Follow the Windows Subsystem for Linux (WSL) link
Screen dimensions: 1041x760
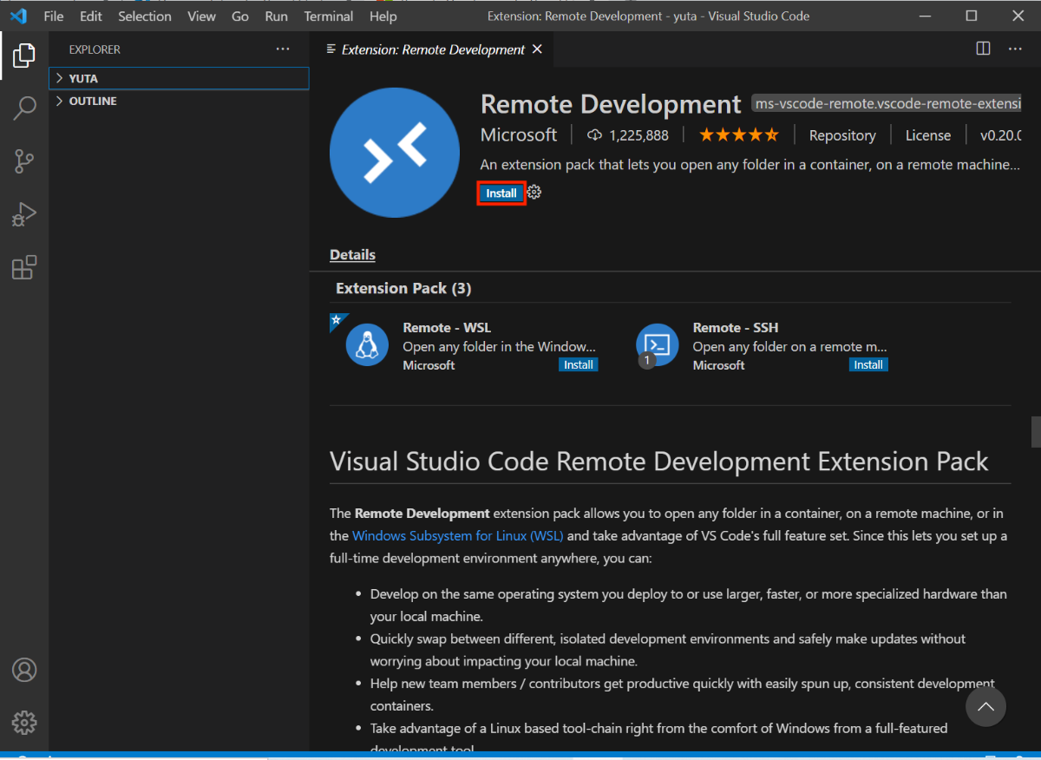[458, 536]
